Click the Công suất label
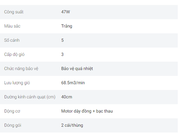187x140 pixels. (x=14, y=12)
